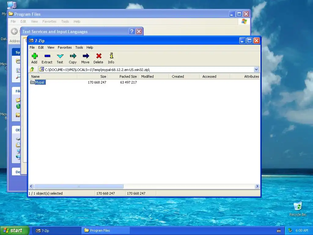
Task: Close the 7-Zip window
Action: [x=256, y=41]
